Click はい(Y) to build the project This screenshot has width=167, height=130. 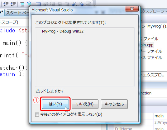coord(55,104)
